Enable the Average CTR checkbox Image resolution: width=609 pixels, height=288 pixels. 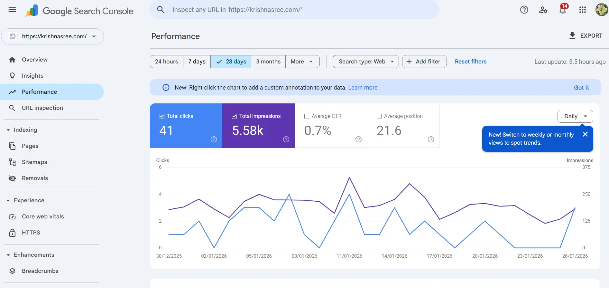[307, 116]
